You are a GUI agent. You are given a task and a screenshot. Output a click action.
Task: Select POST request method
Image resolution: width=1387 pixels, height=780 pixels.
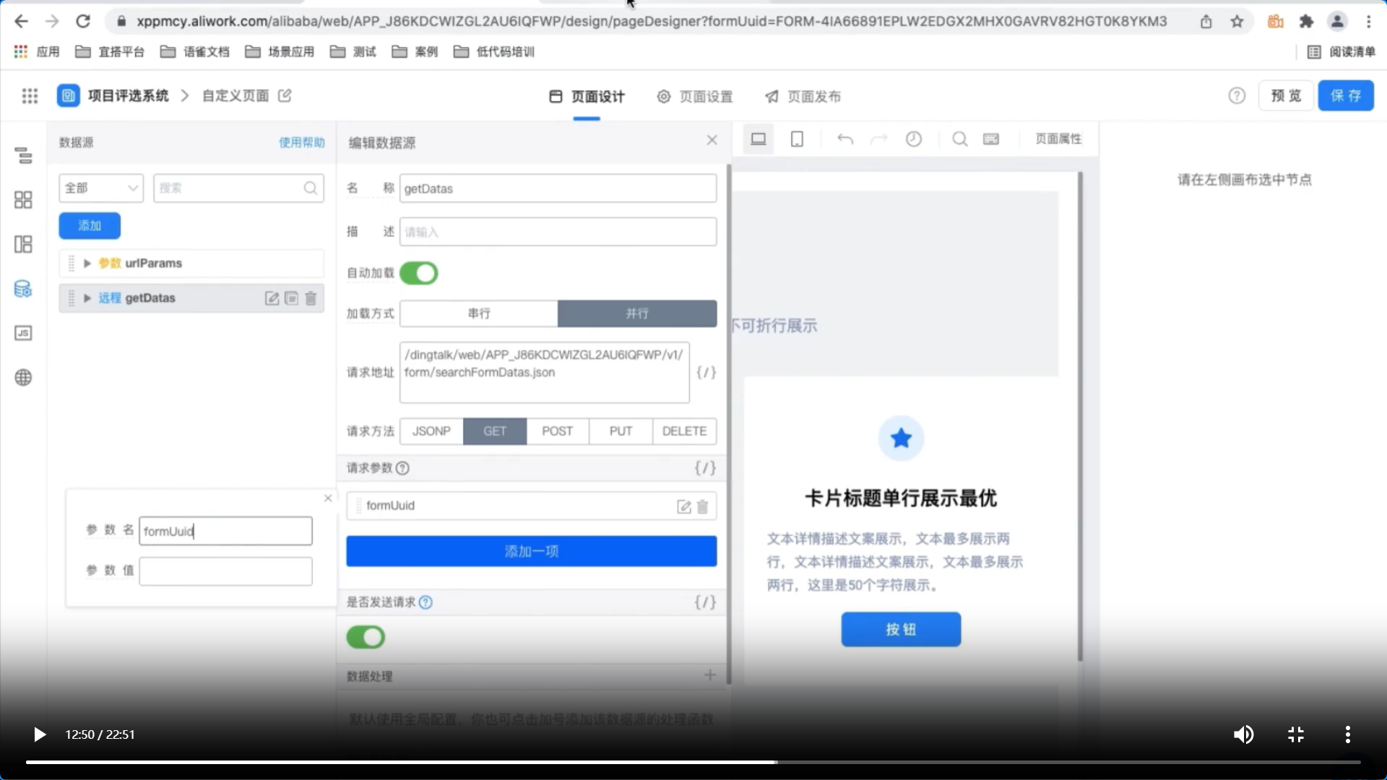557,431
